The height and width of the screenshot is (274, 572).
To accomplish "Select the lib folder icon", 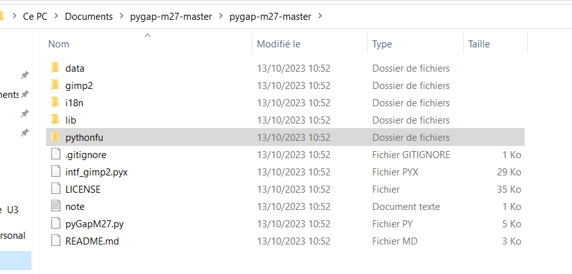I will (x=55, y=120).
